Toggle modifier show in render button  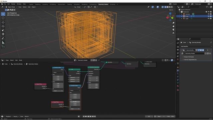203,50
